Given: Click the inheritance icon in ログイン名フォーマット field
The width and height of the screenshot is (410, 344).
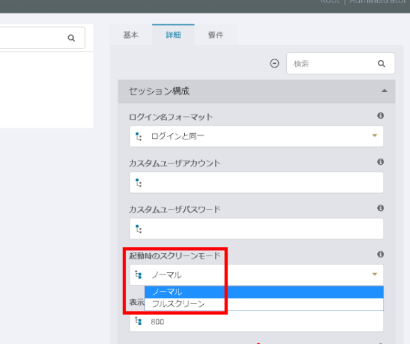Looking at the screenshot, I should tap(139, 136).
